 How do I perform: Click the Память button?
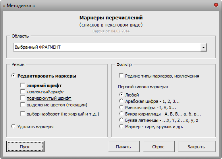[124, 147]
